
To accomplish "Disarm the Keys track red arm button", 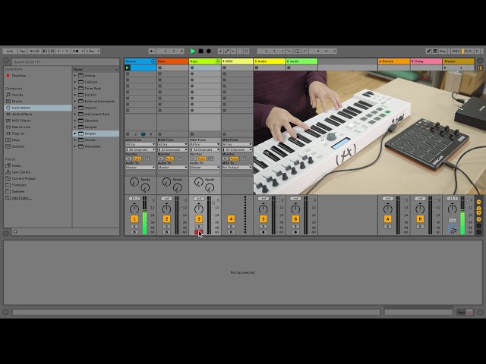I will pos(198,232).
